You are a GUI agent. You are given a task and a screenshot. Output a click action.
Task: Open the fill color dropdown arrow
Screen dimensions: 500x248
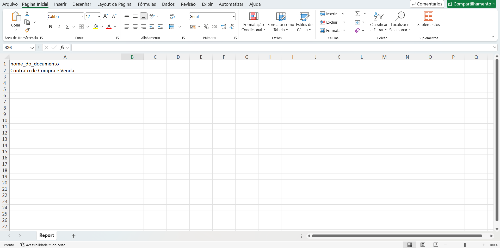tap(102, 27)
